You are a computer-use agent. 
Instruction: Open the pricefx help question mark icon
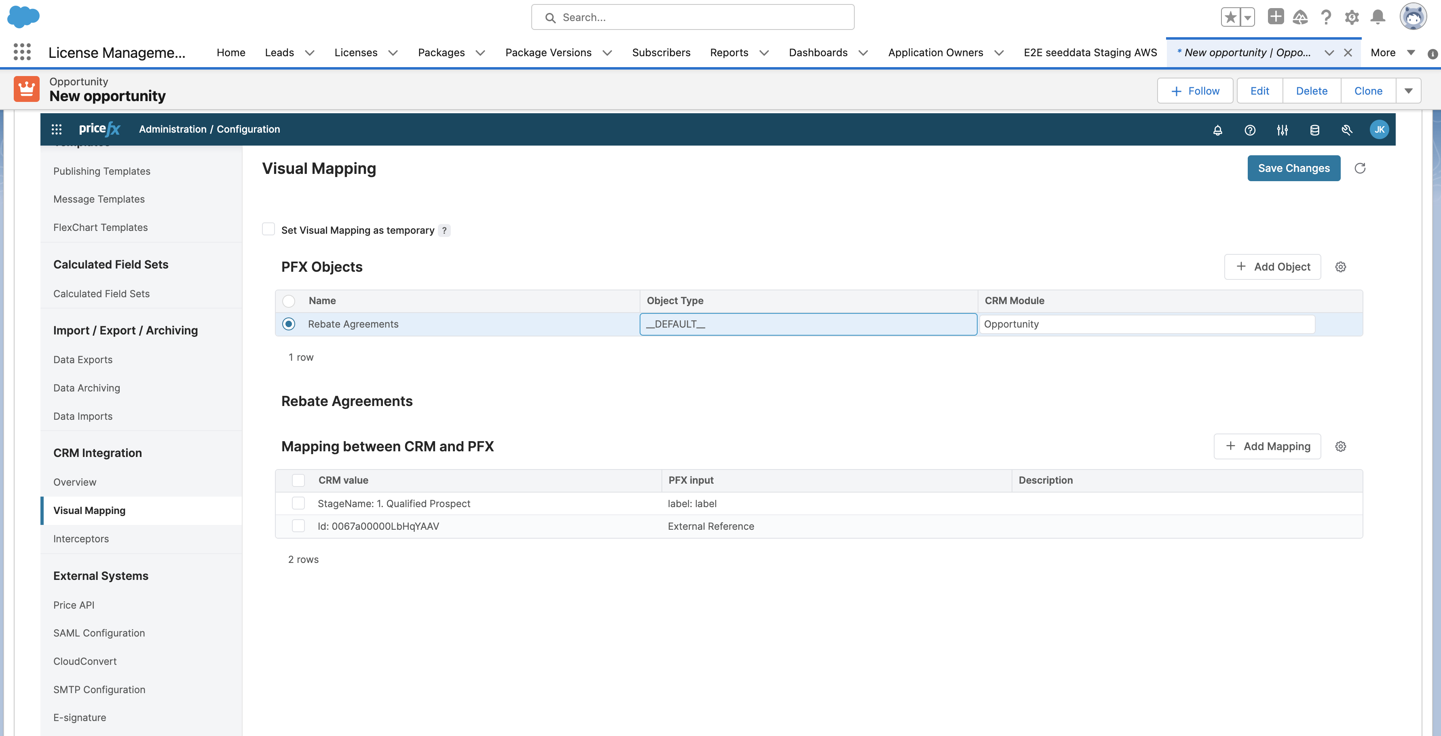pos(1250,129)
